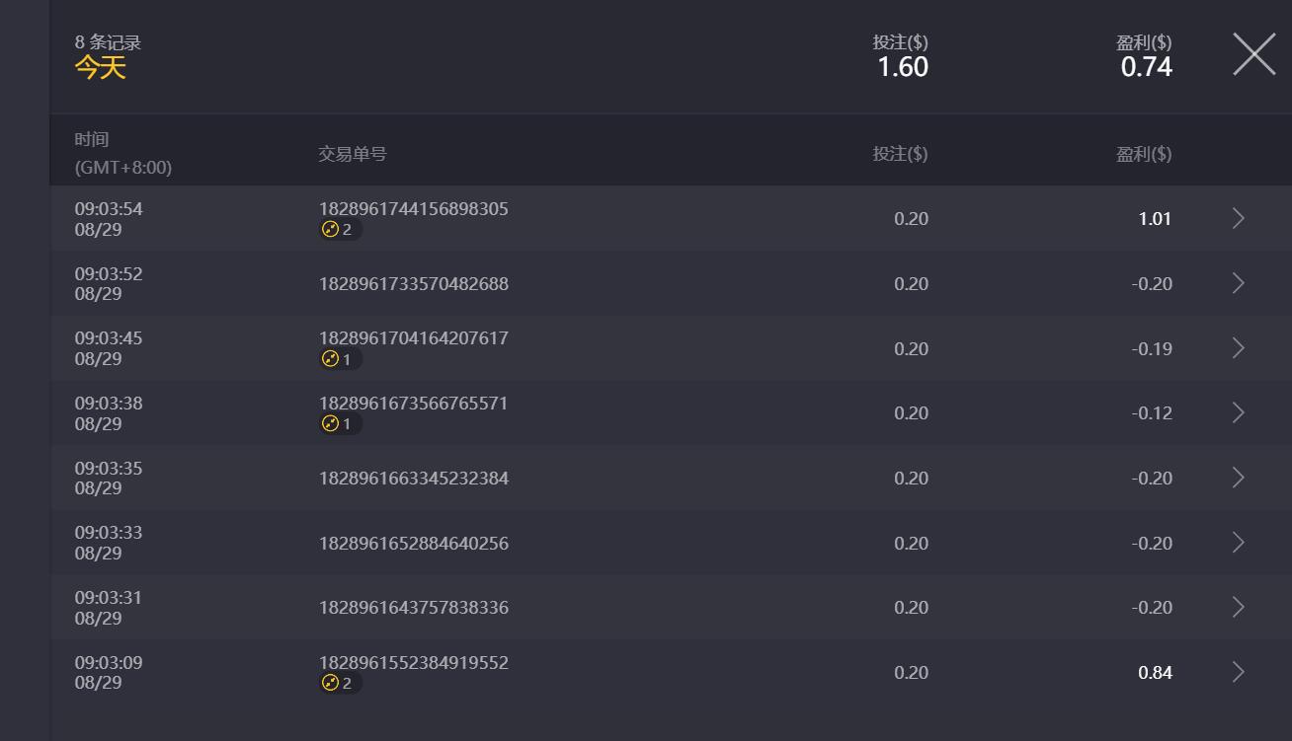Expand details for the 09:03:54 record
Viewport: 1292px width, 741px height.
1238,219
